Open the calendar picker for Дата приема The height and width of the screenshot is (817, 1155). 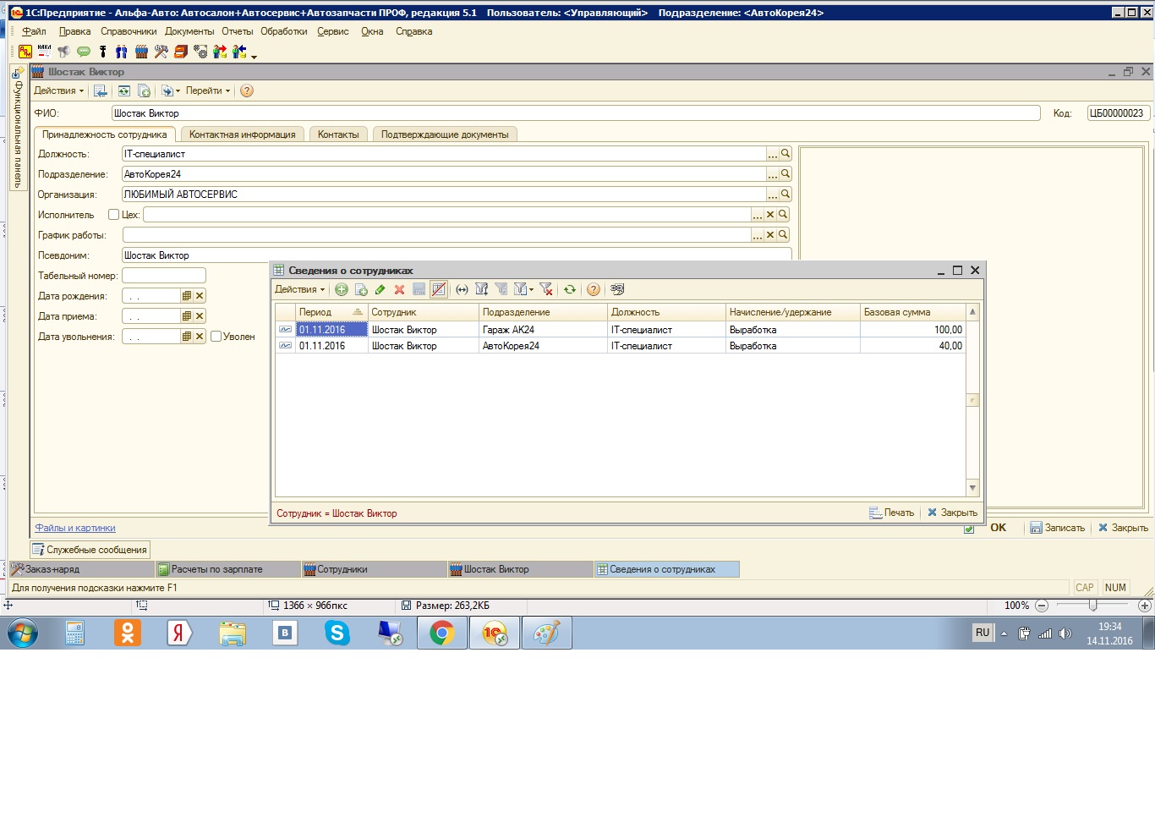pos(187,316)
